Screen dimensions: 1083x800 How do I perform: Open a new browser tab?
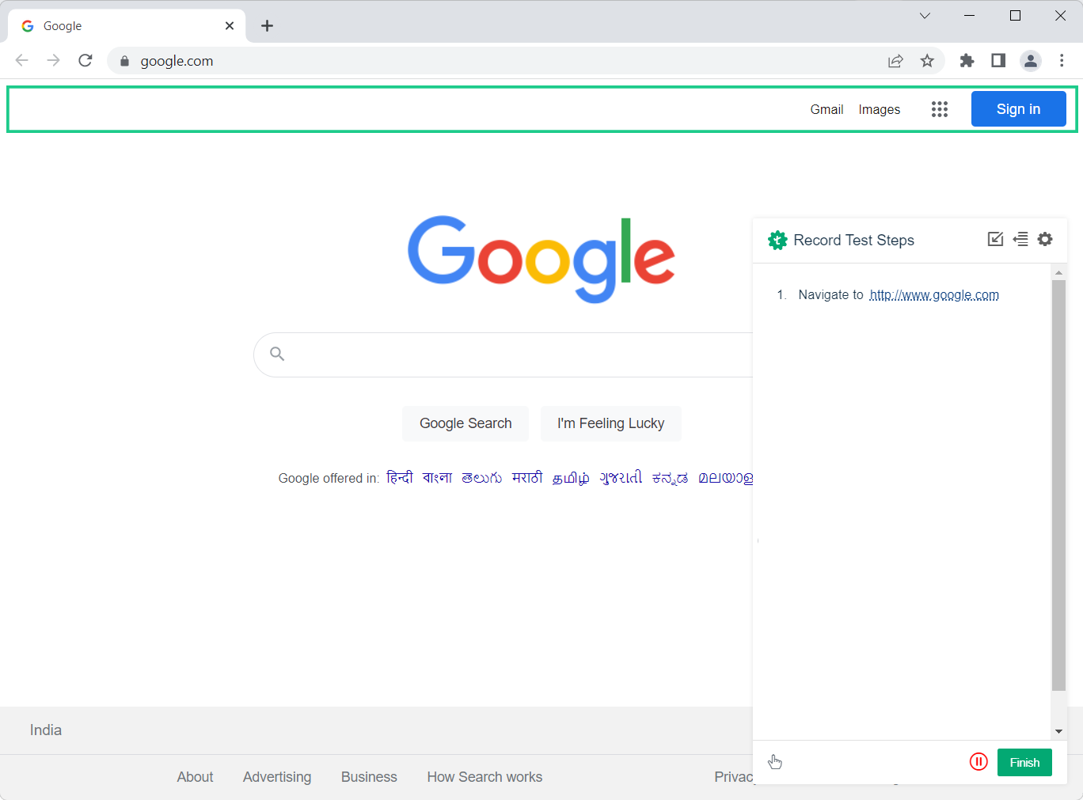pos(268,26)
